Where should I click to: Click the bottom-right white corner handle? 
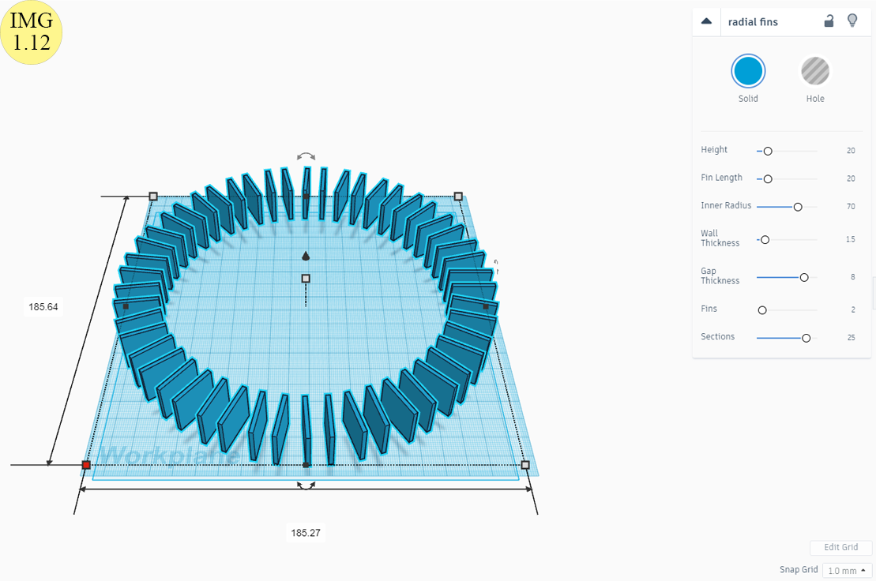(x=525, y=465)
